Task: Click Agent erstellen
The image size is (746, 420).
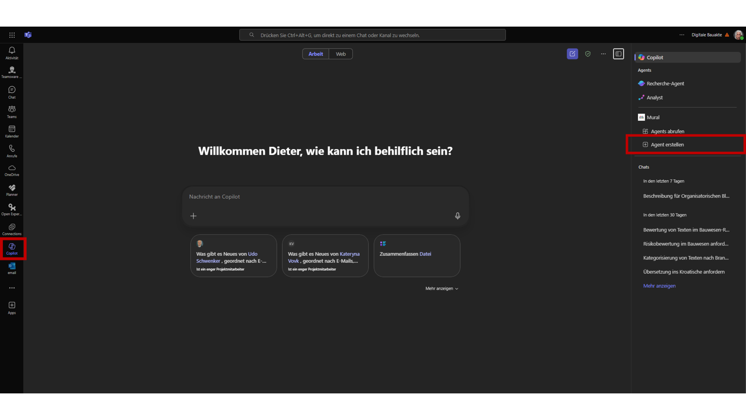Action: (667, 145)
